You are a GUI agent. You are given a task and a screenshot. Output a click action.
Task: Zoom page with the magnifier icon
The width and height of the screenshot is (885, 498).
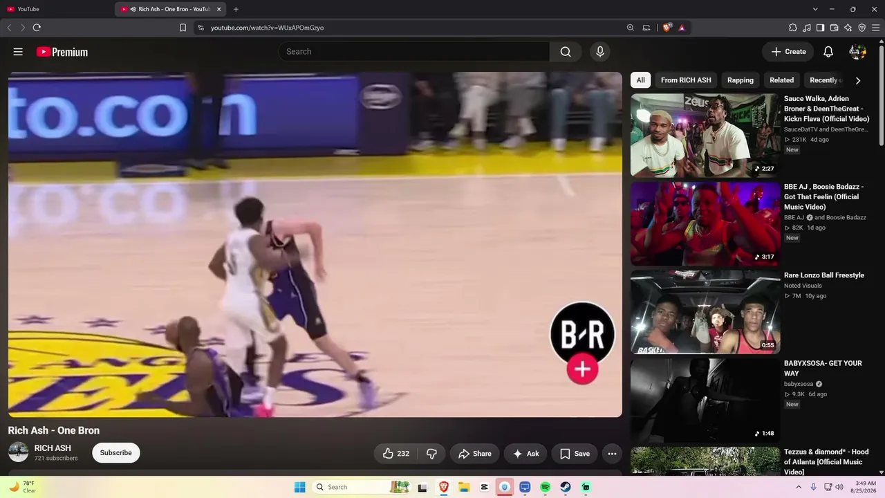click(631, 28)
